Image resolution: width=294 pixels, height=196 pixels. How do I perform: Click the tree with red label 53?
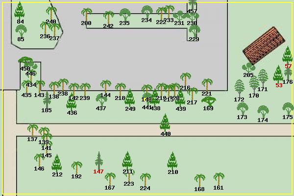(x=278, y=73)
